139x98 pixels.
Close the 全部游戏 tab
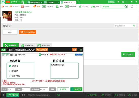click(58, 3)
